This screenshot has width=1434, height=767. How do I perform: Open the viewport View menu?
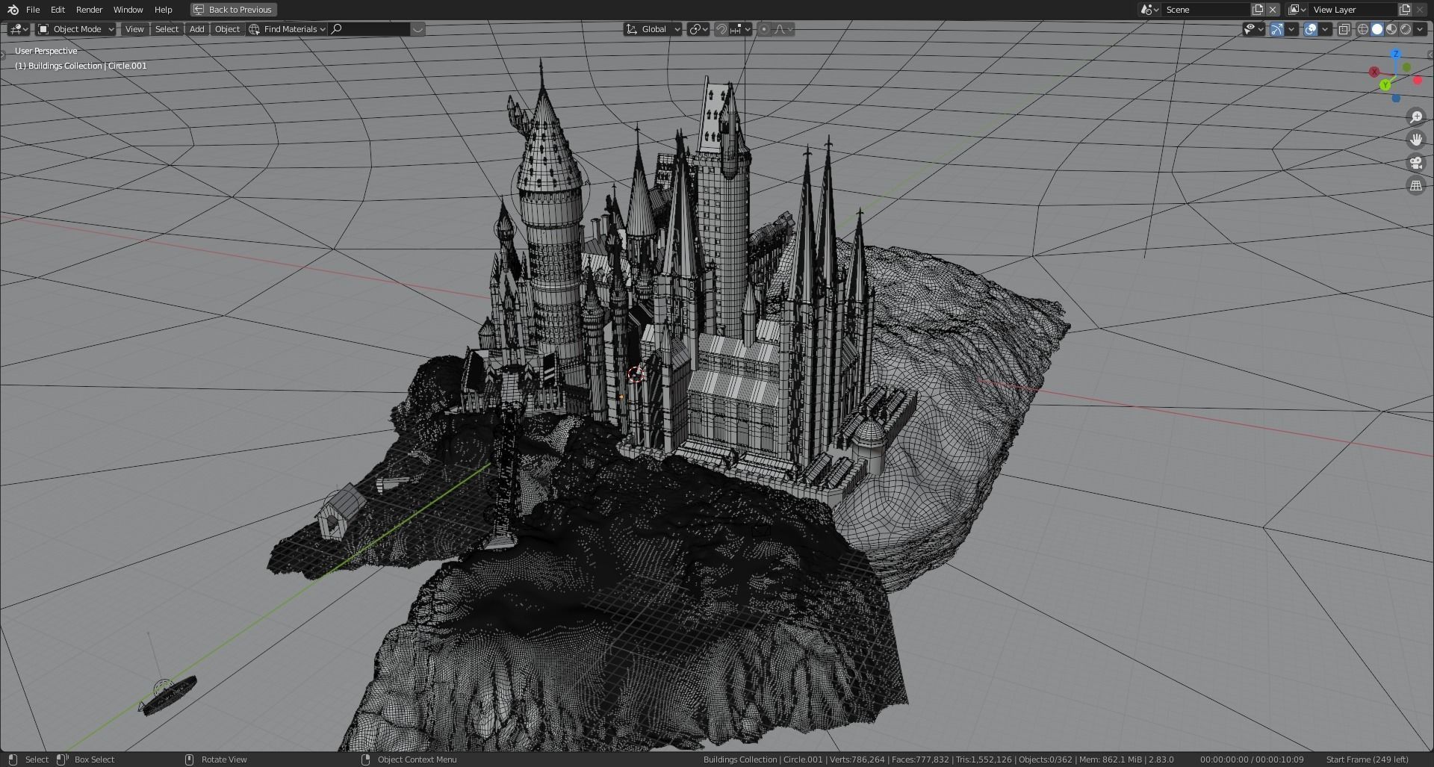coord(134,29)
